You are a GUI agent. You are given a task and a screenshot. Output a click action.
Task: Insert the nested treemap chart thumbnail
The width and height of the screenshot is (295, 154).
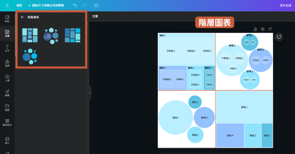pyautogui.click(x=29, y=35)
